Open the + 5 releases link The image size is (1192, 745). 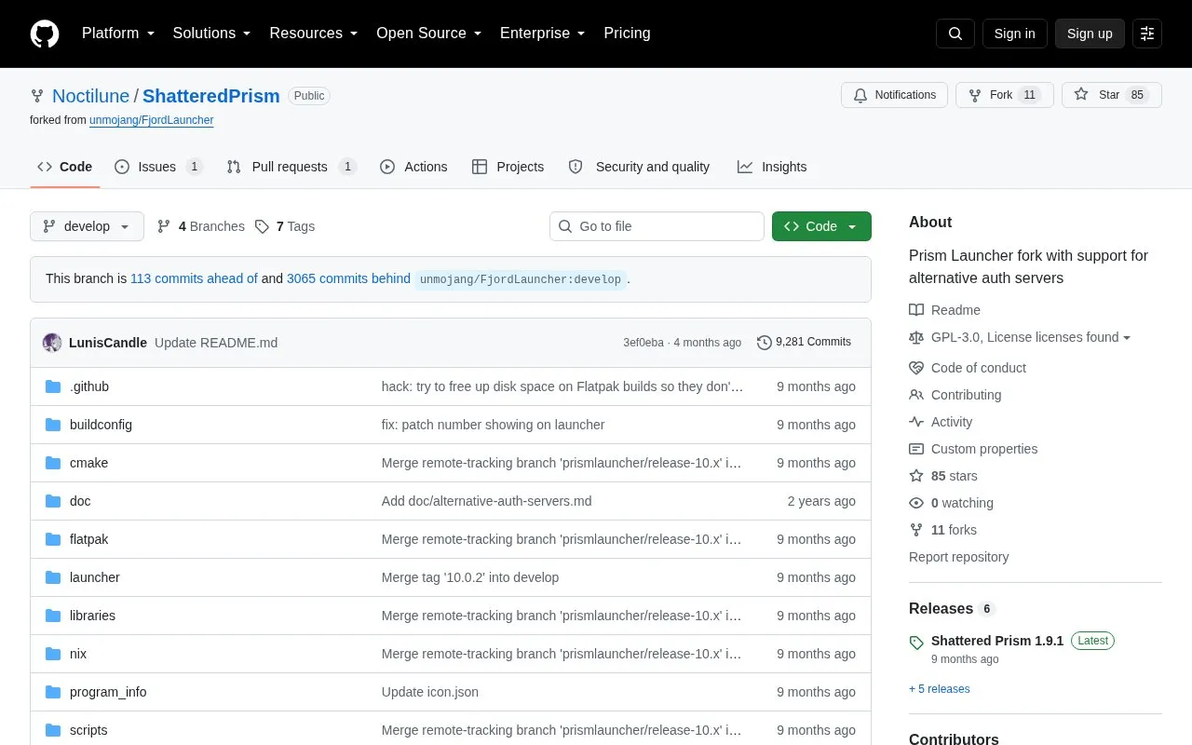940,689
